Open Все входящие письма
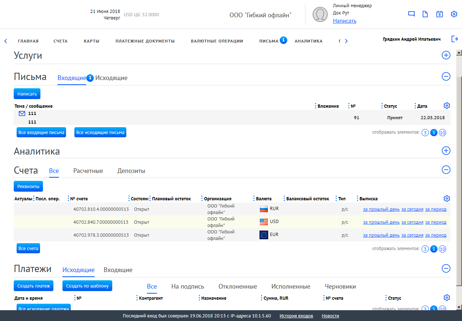This screenshot has width=462, height=321. click(42, 132)
